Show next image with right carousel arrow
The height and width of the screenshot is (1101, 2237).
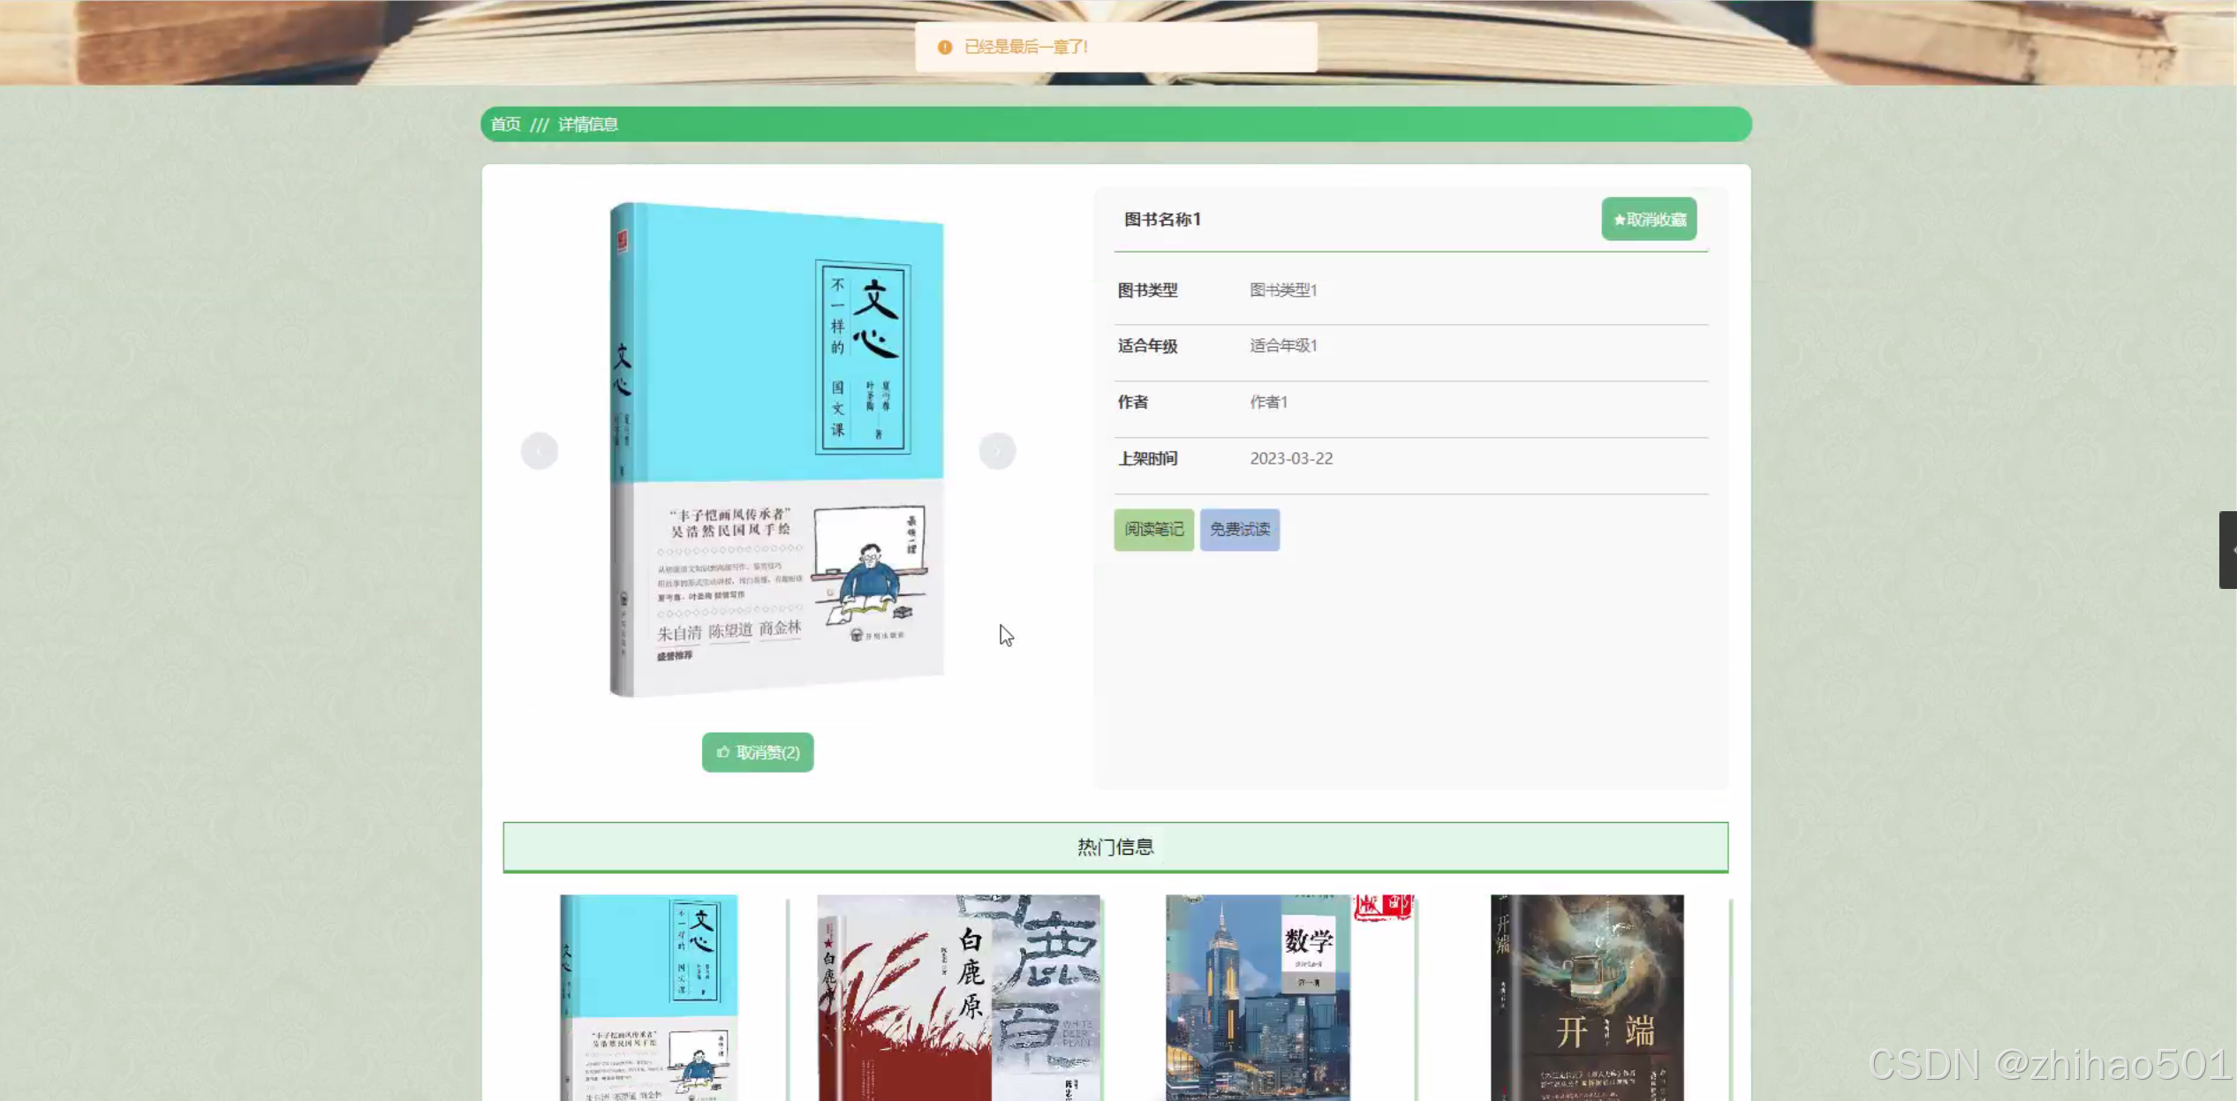(x=997, y=451)
